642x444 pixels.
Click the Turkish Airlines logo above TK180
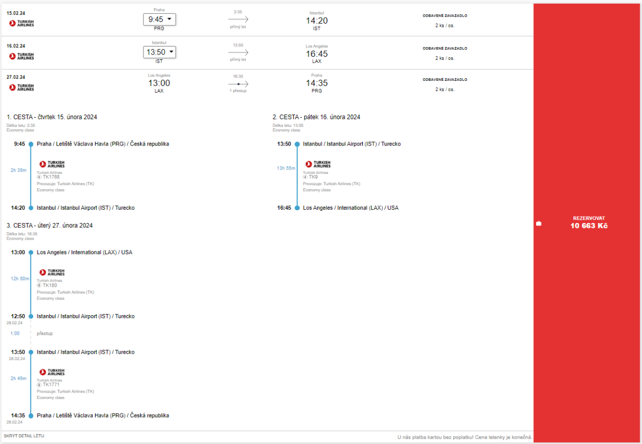click(52, 272)
